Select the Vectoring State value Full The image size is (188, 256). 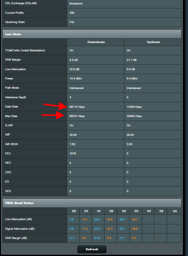(72, 22)
